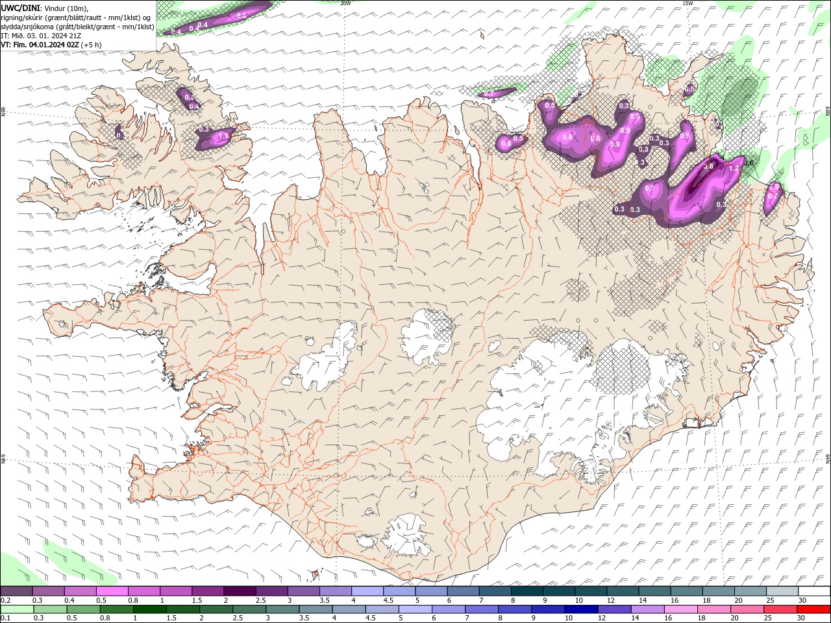
Task: Click the '1.2' snowfall value in the east
Action: [x=734, y=168]
